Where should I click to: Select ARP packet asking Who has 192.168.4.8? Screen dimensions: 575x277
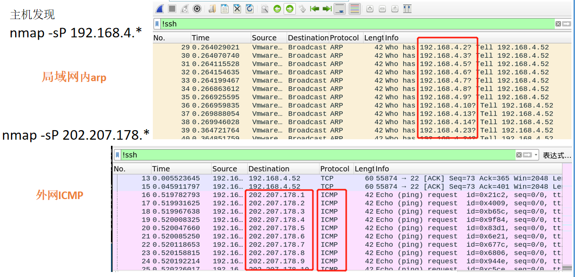[x=362, y=89]
